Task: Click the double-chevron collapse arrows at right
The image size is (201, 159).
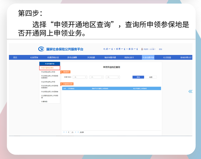Action: [190, 91]
